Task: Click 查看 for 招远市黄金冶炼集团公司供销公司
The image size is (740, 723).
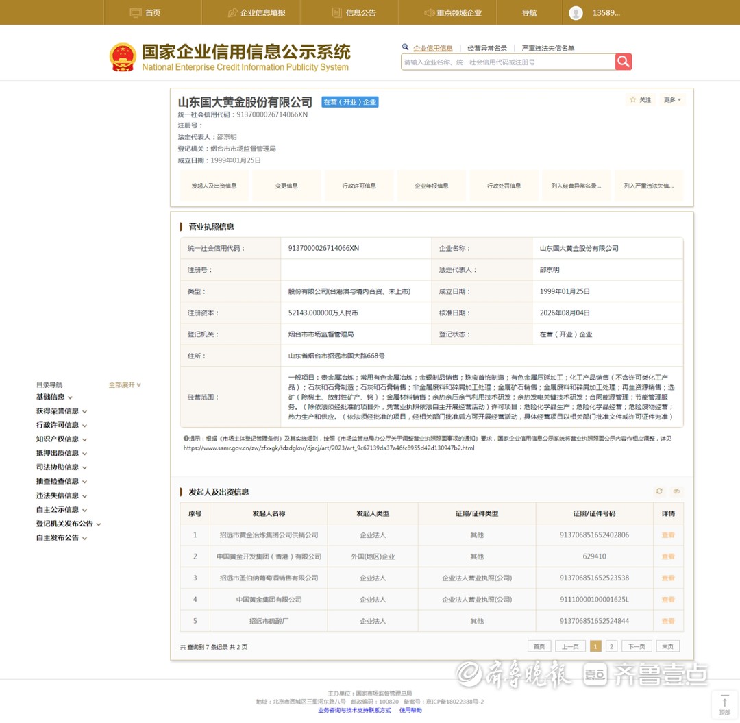Action: (668, 535)
